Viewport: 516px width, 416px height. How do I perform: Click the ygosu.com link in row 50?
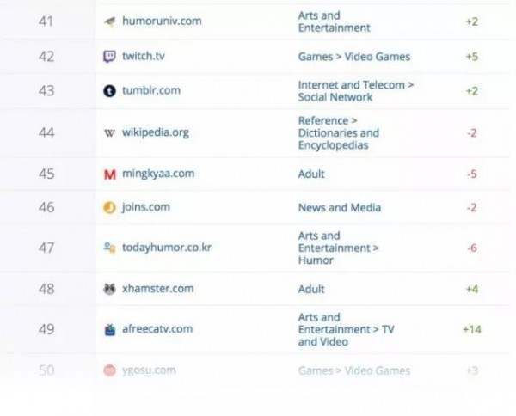pos(149,370)
